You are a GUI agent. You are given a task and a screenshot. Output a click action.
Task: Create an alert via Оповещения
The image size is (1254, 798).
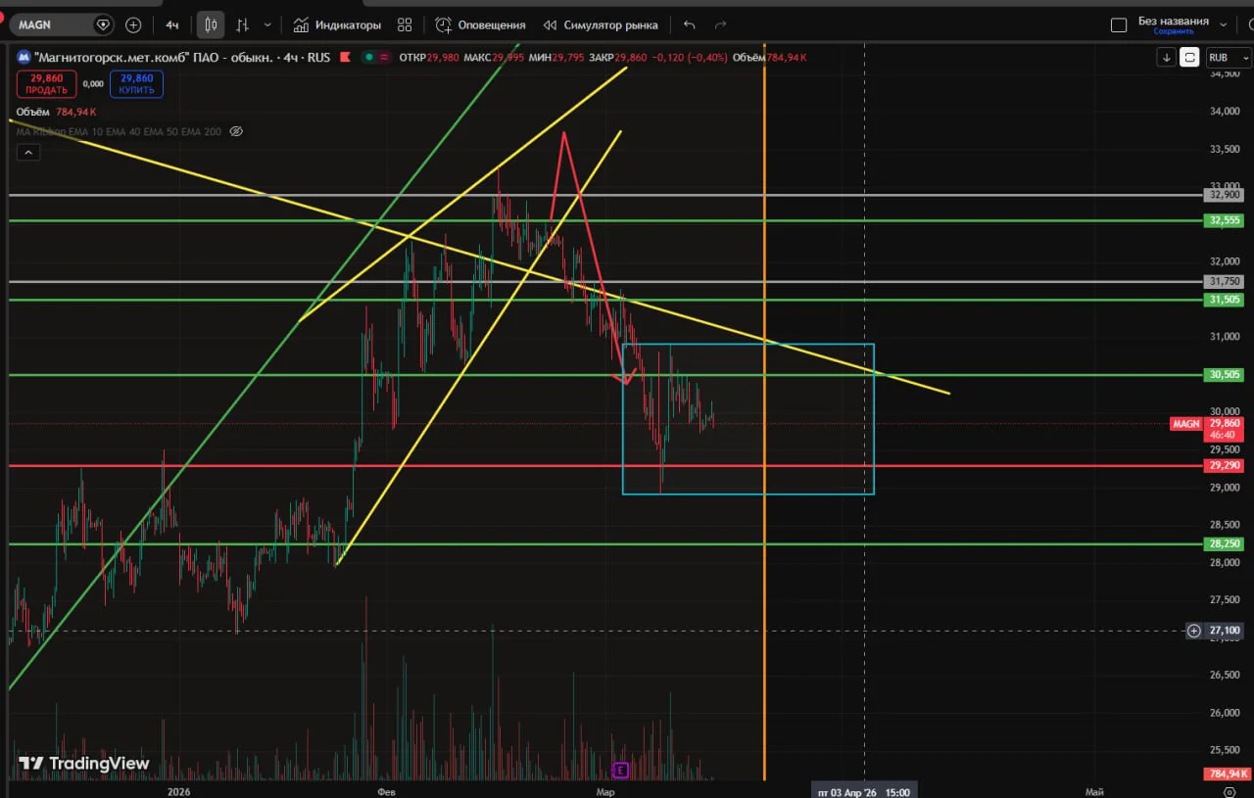[x=481, y=24]
